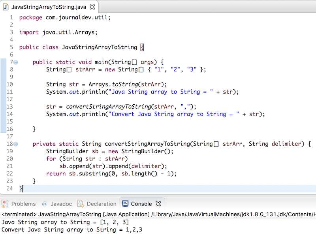Click the Java file icon on the editor tab

(x=6, y=7)
